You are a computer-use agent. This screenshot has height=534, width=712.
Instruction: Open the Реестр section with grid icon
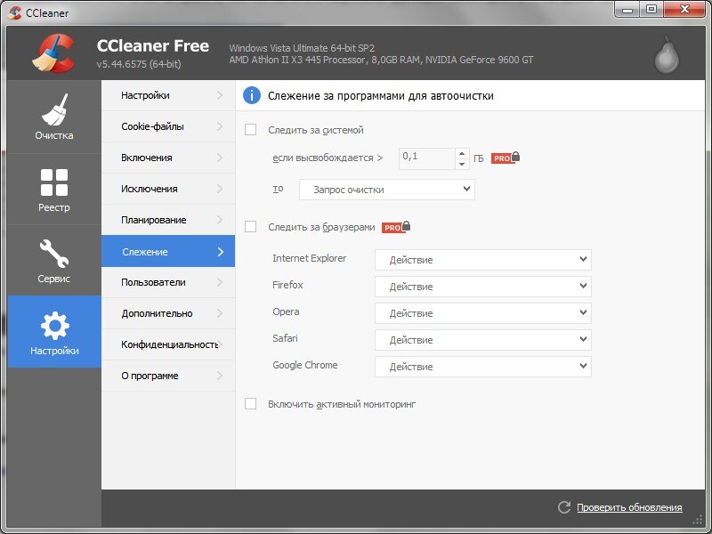54,190
